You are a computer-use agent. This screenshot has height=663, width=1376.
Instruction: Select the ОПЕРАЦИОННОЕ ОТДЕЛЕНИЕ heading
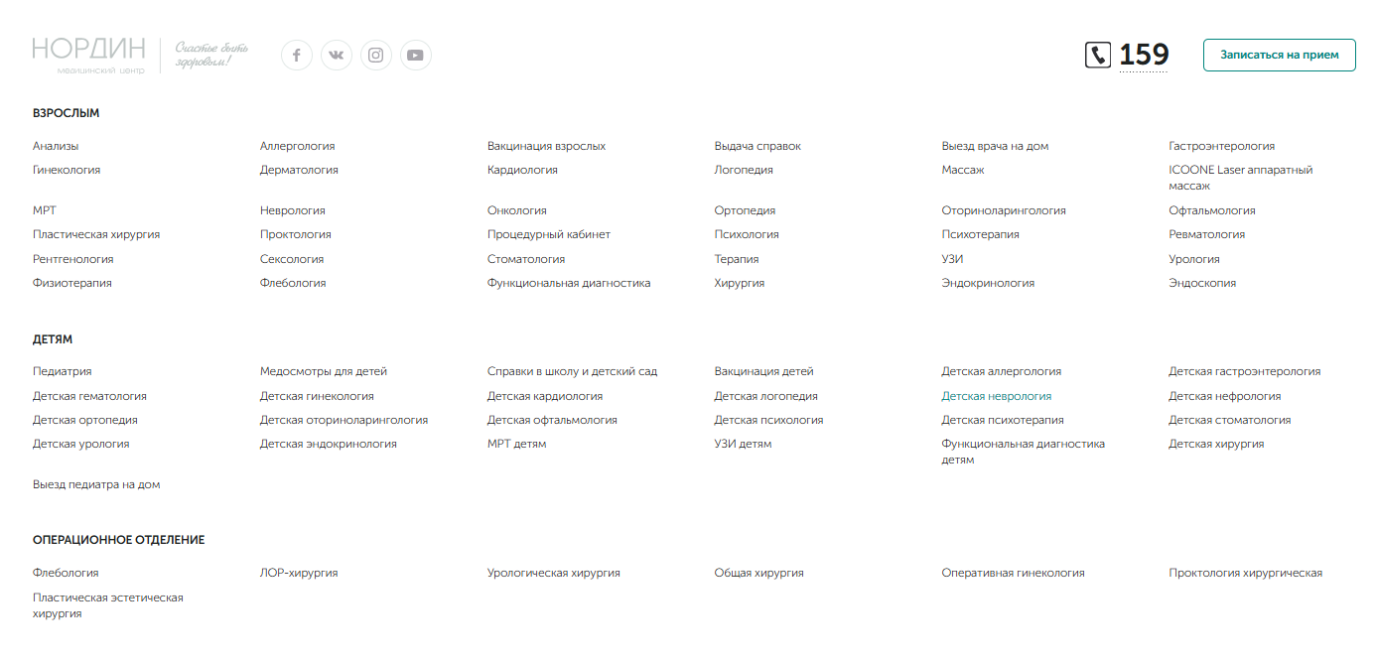coord(119,540)
